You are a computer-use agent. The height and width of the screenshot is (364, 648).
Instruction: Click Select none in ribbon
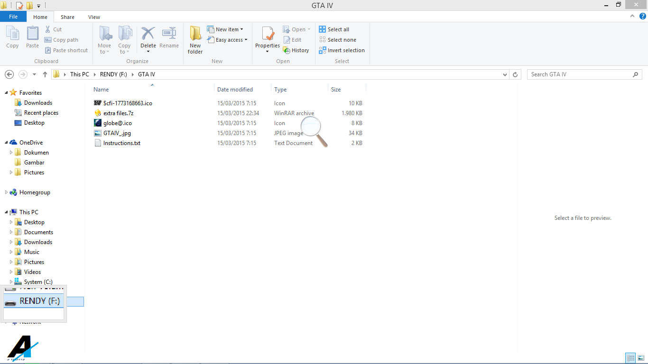coord(338,40)
